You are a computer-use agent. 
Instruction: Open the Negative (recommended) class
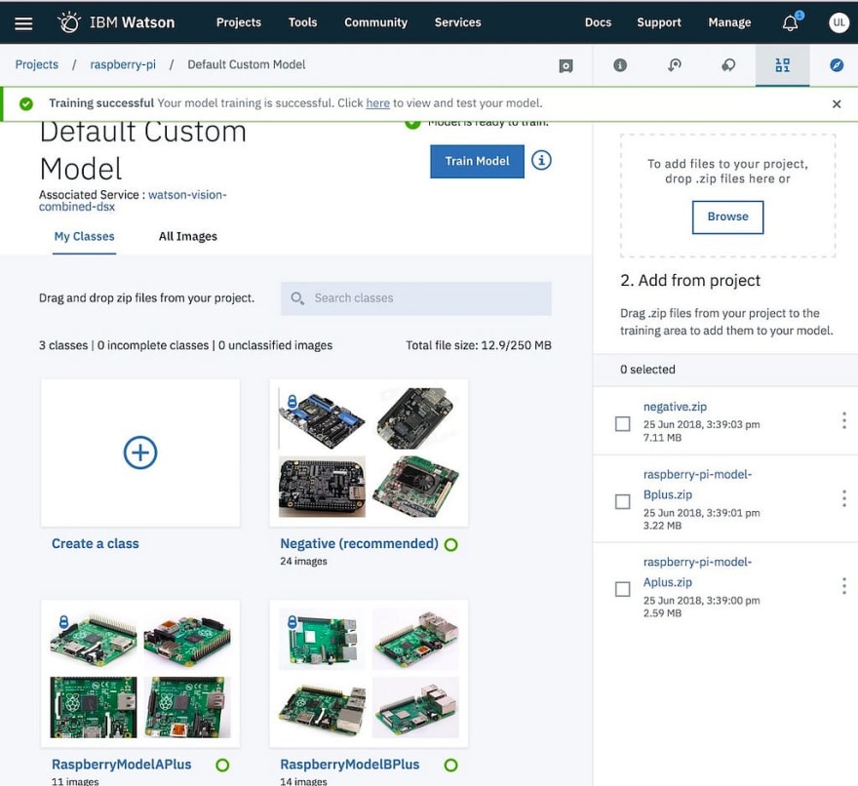tap(359, 543)
